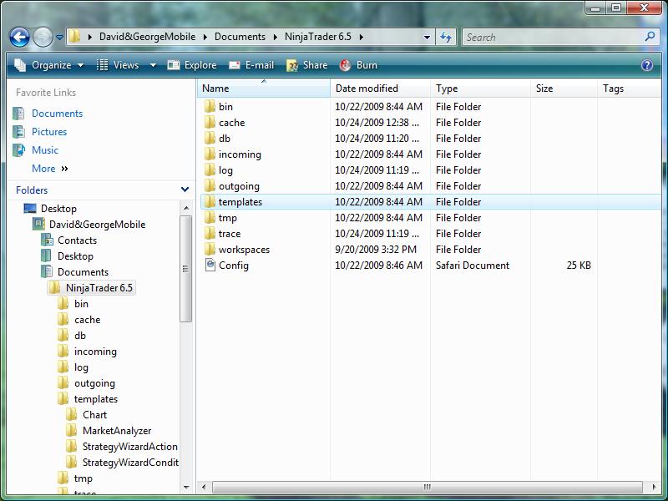Viewport: 668px width, 501px height.
Task: Click the horizontal scrollbar thumb
Action: coord(427,487)
